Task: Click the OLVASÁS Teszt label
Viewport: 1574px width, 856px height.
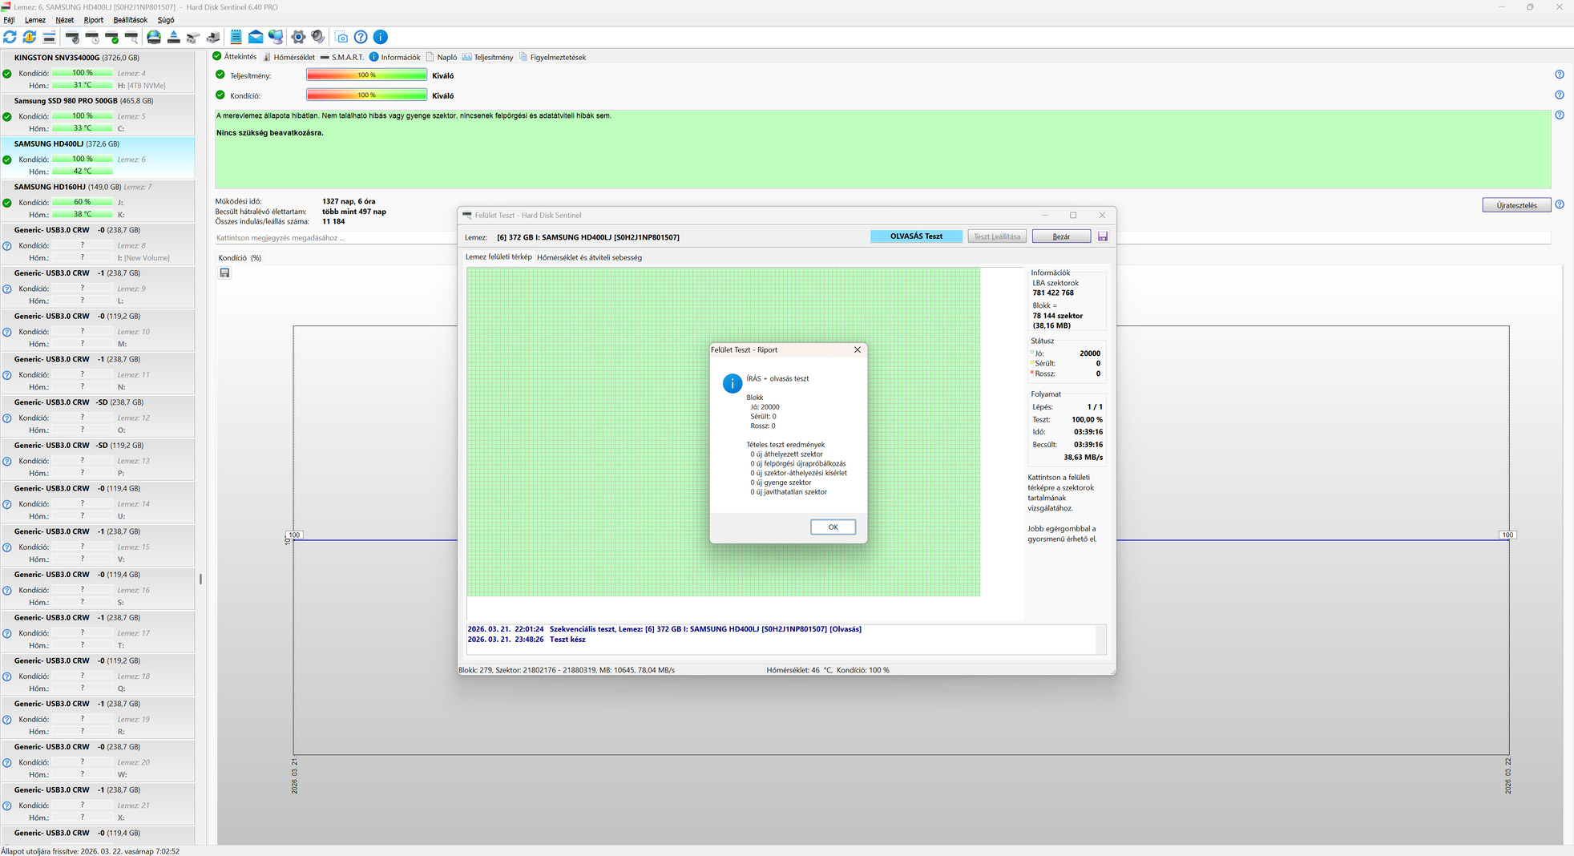Action: (916, 236)
